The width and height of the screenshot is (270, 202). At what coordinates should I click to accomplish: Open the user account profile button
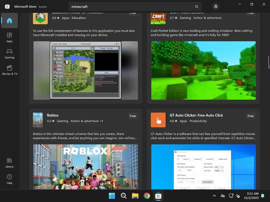(x=216, y=7)
